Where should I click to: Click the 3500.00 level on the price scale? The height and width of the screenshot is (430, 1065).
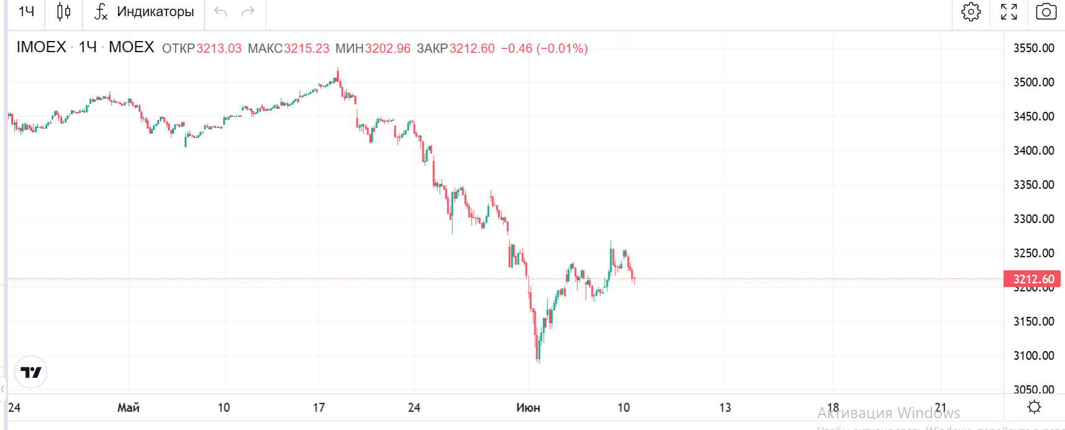(1033, 82)
